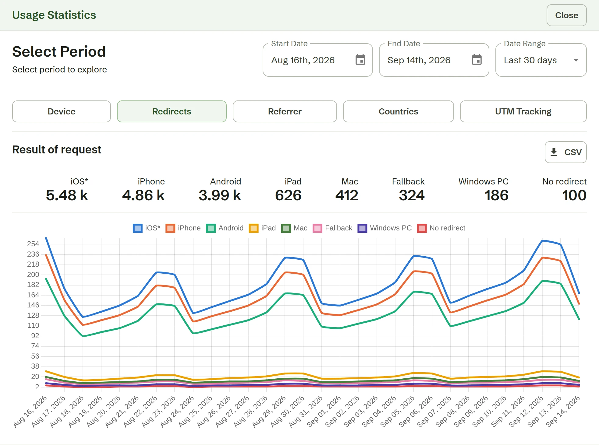Screen dimensions: 599x445
Task: Click the iOS* total 5.48 k
Action: [x=67, y=195]
